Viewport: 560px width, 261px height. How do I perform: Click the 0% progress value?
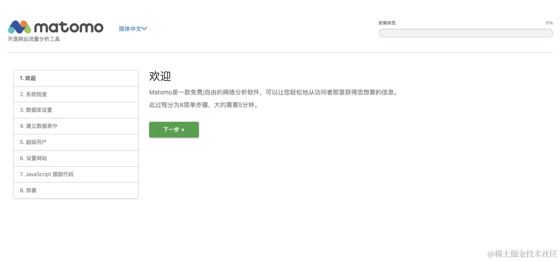[x=549, y=23]
